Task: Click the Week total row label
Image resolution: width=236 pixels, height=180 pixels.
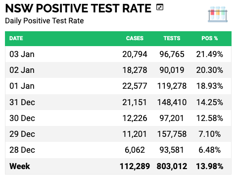Action: pos(20,166)
